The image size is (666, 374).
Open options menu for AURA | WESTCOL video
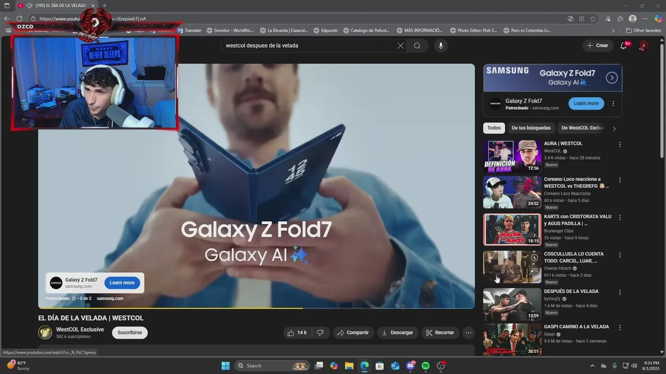pos(620,144)
